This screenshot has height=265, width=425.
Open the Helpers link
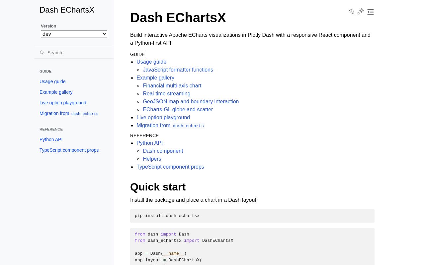click(x=152, y=159)
